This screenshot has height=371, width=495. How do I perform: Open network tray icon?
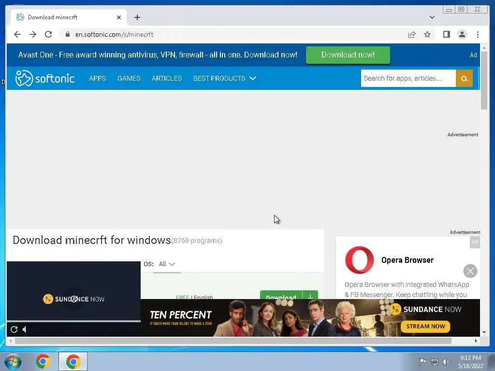pyautogui.click(x=435, y=362)
